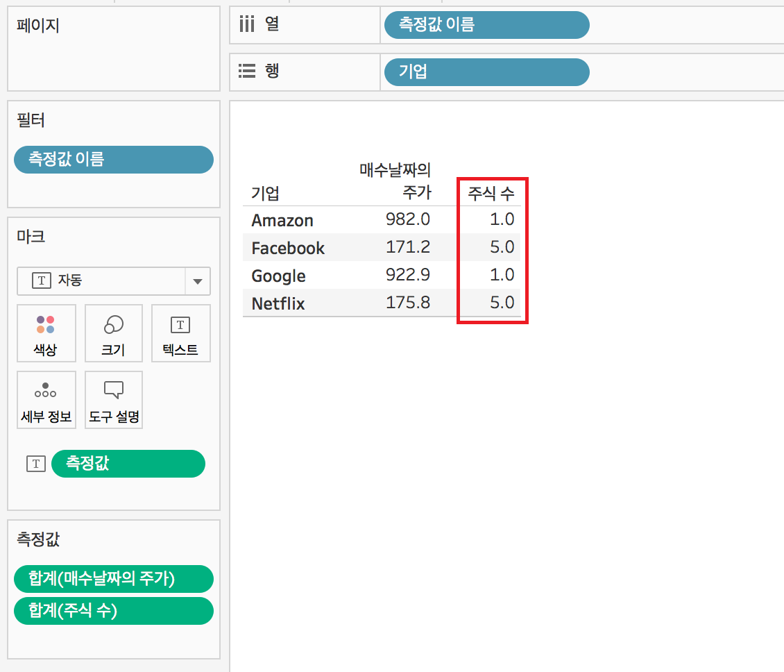Select the 합계(주식 수) measure pill
784x672 pixels.
[114, 611]
